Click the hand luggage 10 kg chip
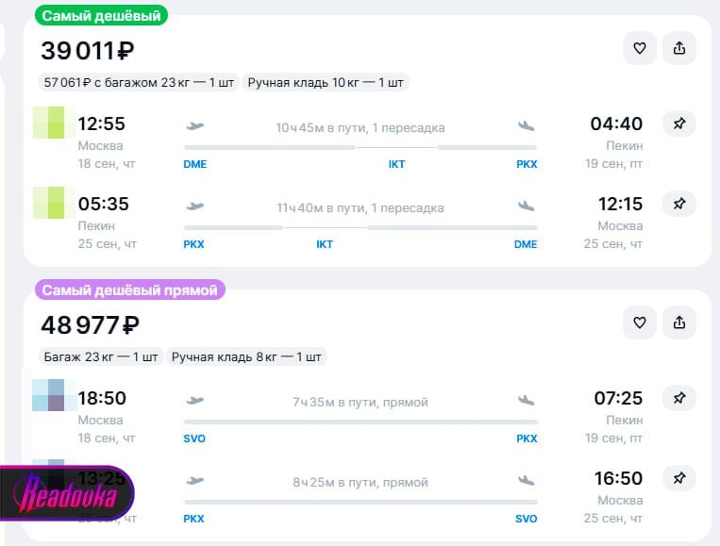The image size is (720, 546). coord(326,83)
